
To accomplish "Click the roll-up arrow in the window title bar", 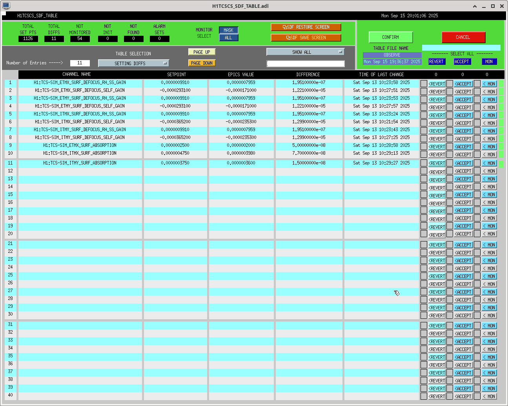I will [x=475, y=6].
